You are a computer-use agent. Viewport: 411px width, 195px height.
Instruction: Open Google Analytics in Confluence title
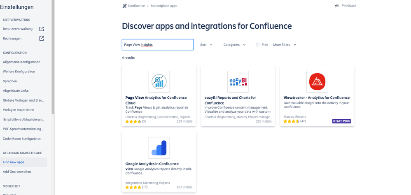(x=152, y=164)
